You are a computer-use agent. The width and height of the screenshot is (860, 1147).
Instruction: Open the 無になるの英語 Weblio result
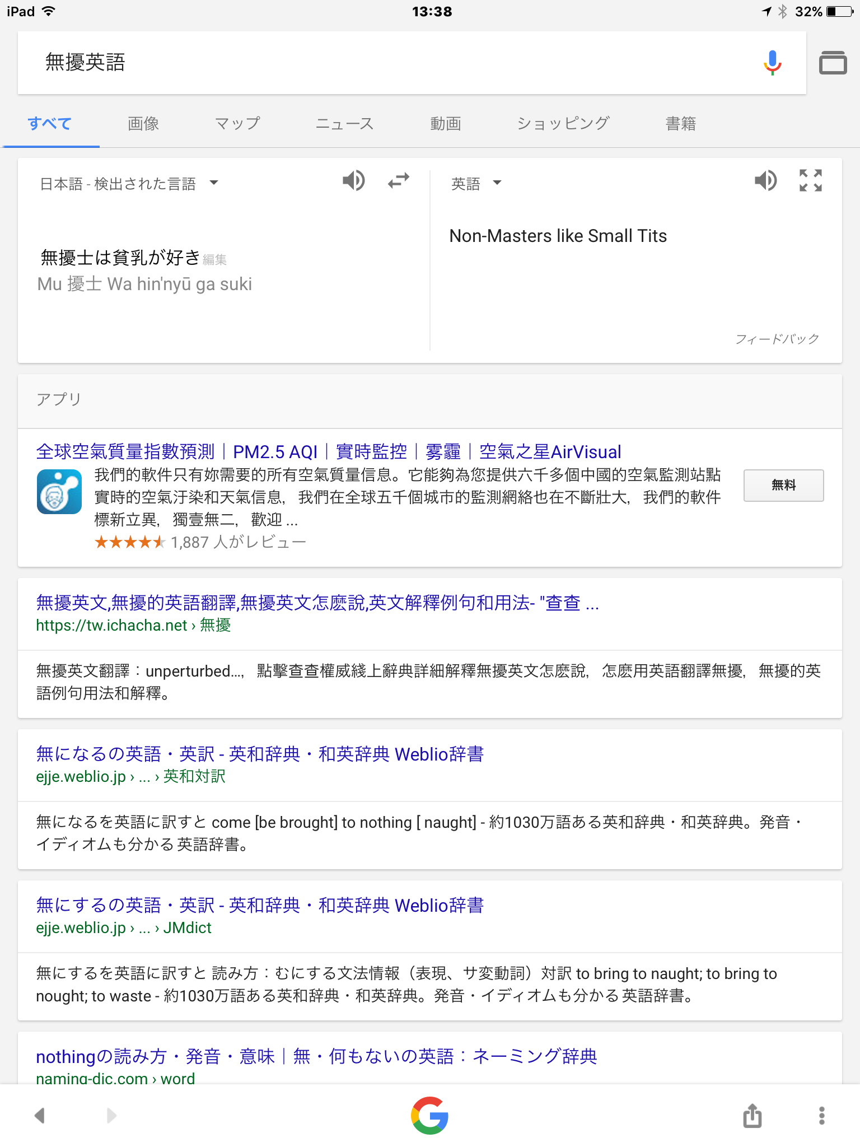tap(259, 754)
